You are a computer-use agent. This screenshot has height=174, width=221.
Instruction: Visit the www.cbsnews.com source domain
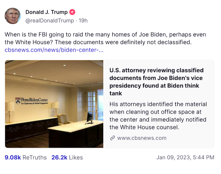tap(142, 138)
